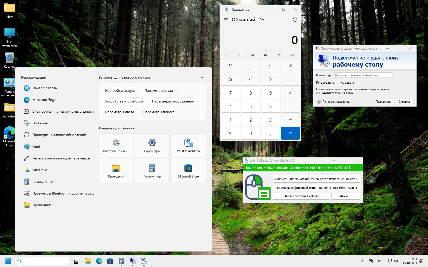The width and height of the screenshot is (428, 267).
Task: Launch Paint from recommendations list
Action: (36, 146)
